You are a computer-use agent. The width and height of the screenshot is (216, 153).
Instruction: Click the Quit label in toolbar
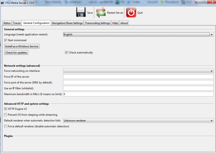pyautogui.click(x=140, y=13)
